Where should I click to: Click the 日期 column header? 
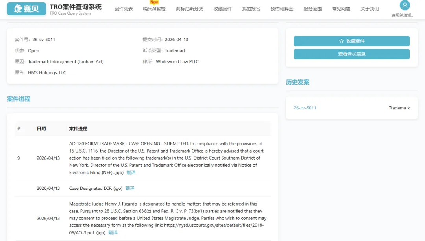41,129
